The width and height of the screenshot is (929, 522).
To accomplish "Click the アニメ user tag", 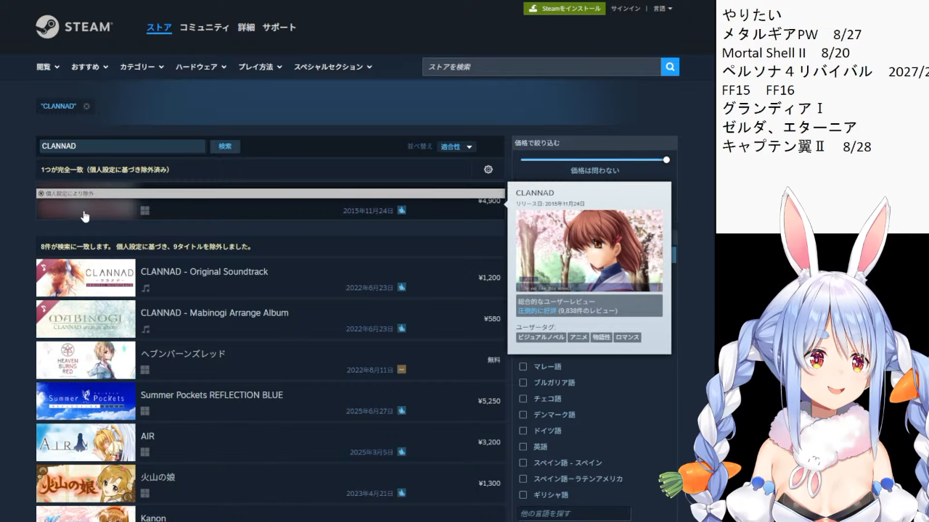I will pos(578,337).
